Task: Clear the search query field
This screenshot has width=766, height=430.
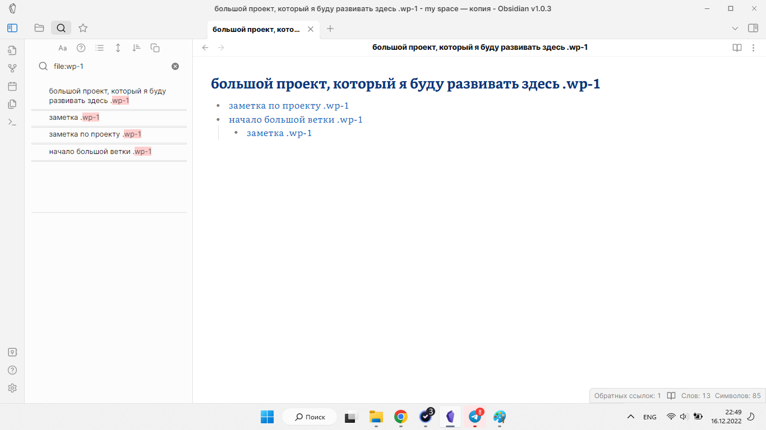Action: point(175,66)
